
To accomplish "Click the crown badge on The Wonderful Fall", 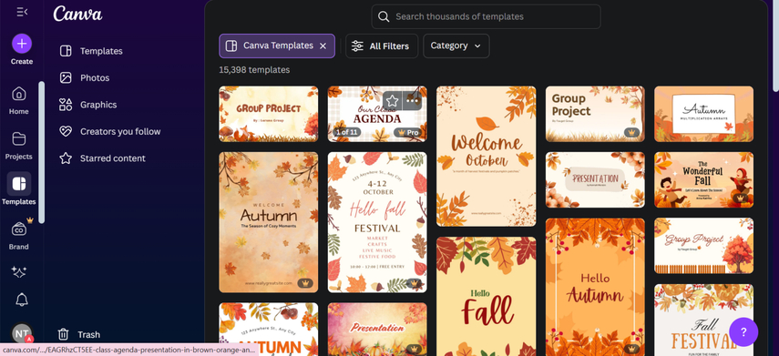I will click(x=741, y=198).
